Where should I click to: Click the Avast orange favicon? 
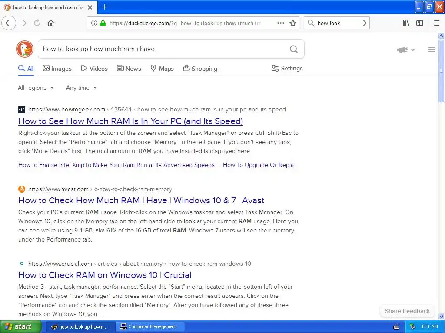22,189
